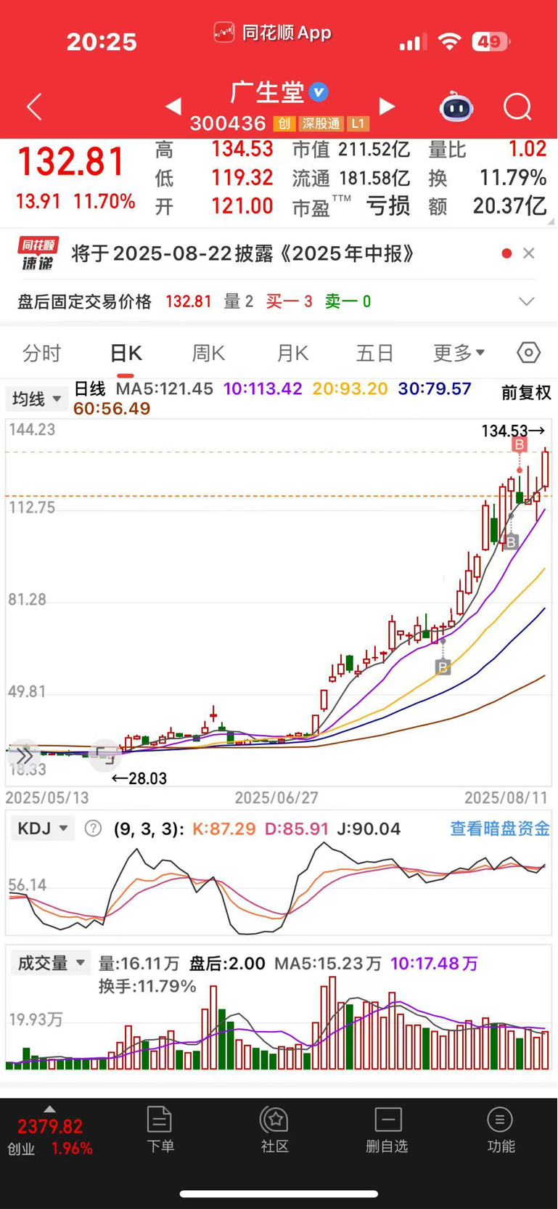Tap the 同花顺 App return link
Screen dimensions: 558x1209
point(273,33)
